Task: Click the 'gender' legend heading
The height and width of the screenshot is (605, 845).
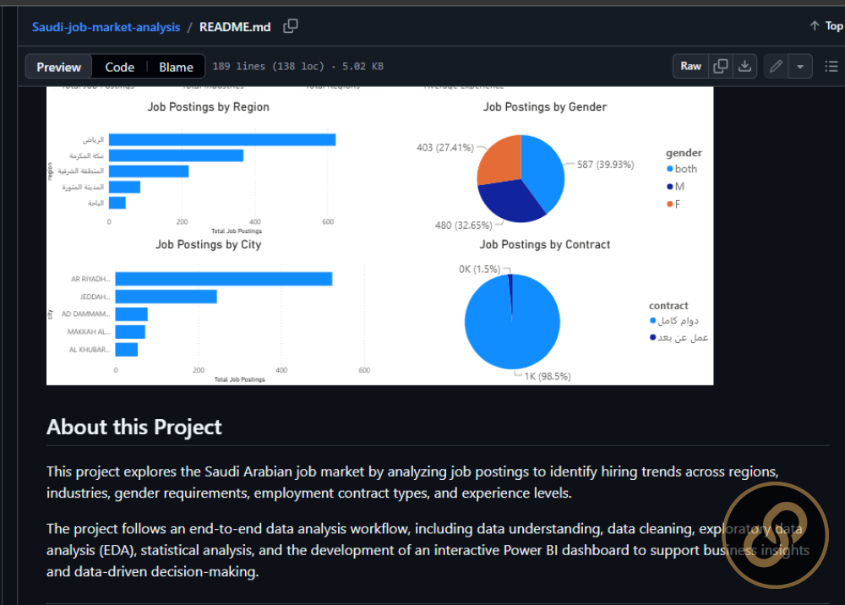Action: click(684, 153)
